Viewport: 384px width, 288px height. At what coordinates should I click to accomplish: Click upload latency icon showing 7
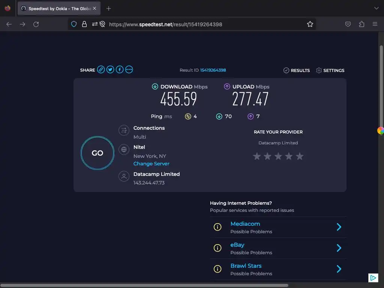(250, 116)
